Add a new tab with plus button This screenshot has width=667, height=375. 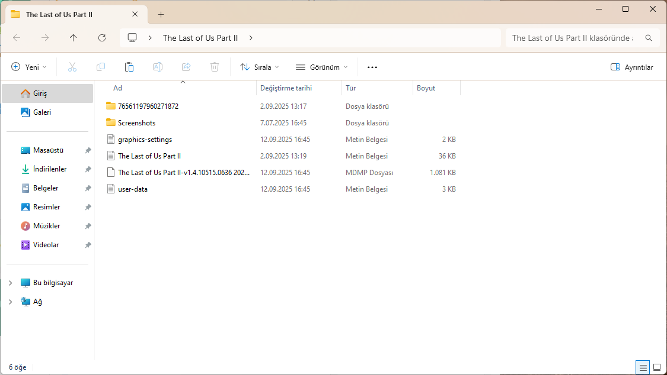pos(161,14)
